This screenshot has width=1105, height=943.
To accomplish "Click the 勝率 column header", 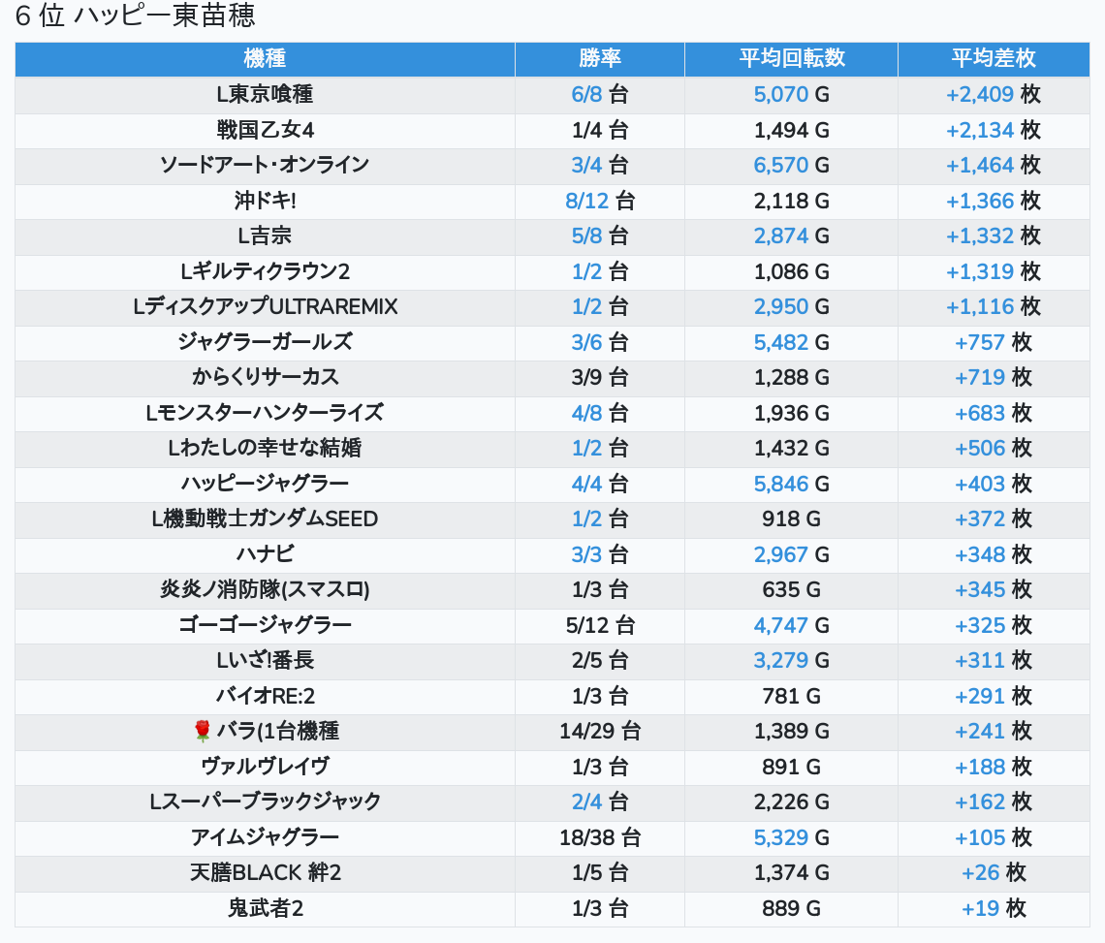I will click(600, 58).
